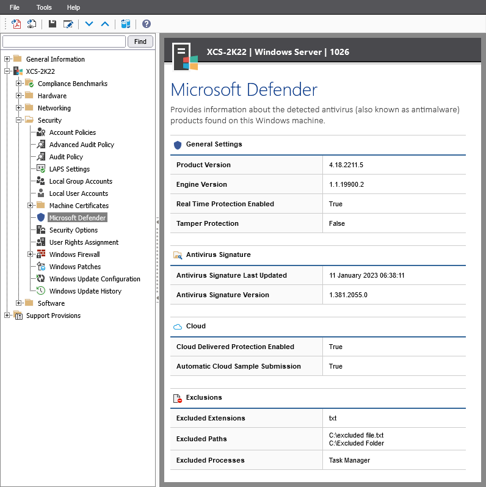Click signature version 1.381.2055.0
The image size is (486, 487).
(348, 295)
